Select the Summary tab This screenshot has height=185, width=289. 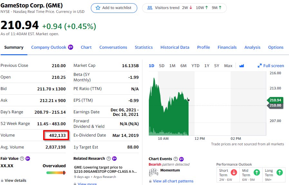click(14, 47)
